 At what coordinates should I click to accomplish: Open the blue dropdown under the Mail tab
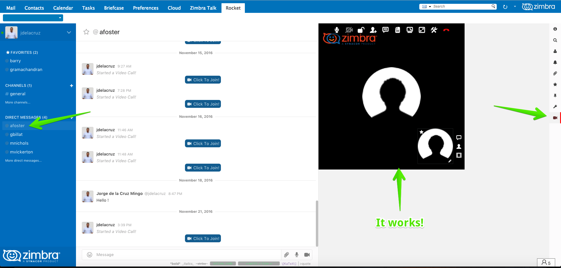tap(33, 18)
